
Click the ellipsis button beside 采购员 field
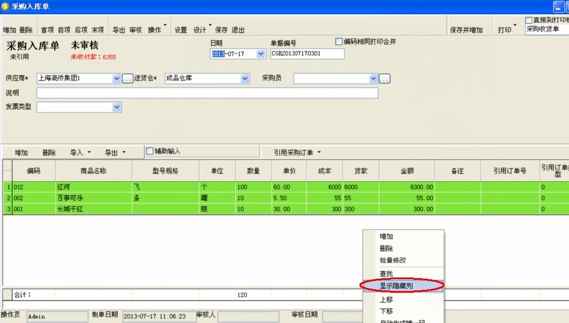[384, 79]
